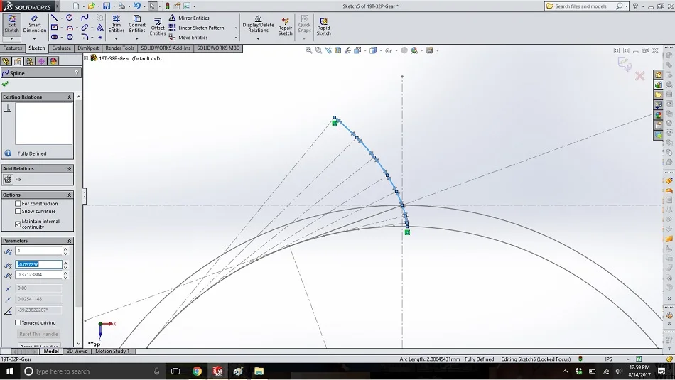The image size is (675, 380).
Task: Click the red X cancel sketch icon
Action: pyautogui.click(x=639, y=76)
